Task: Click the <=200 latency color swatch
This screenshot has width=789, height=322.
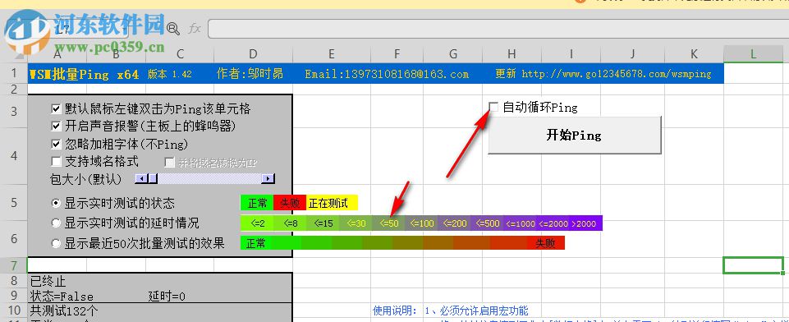Action: click(x=454, y=223)
